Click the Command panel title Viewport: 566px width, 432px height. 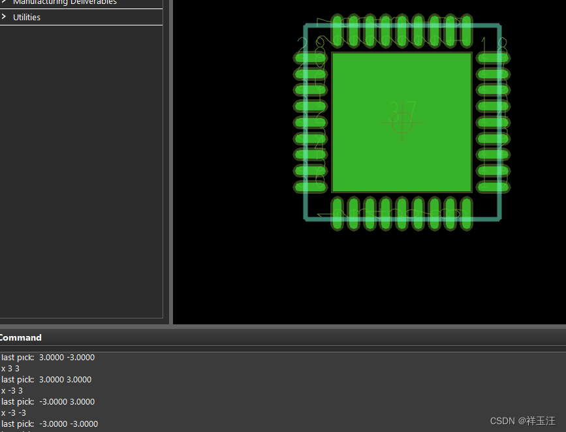click(x=20, y=337)
